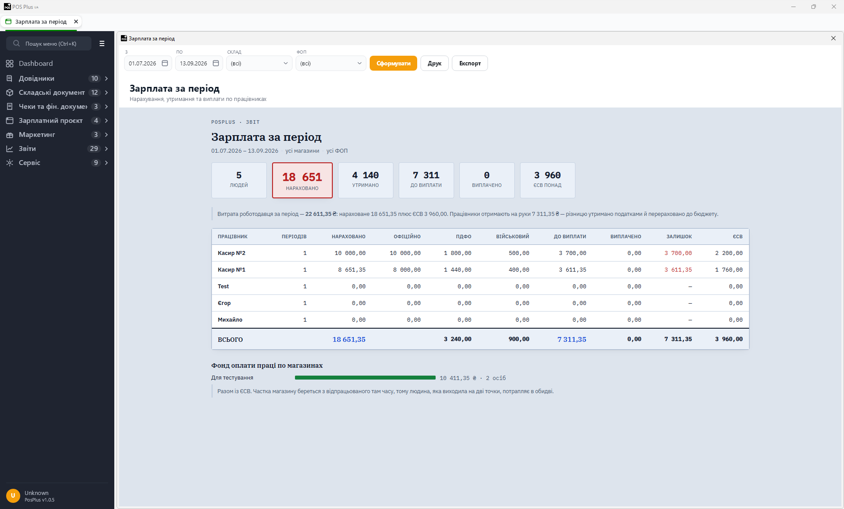844x509 pixels.
Task: Expand the Довідники menu chevron
Action: (106, 79)
